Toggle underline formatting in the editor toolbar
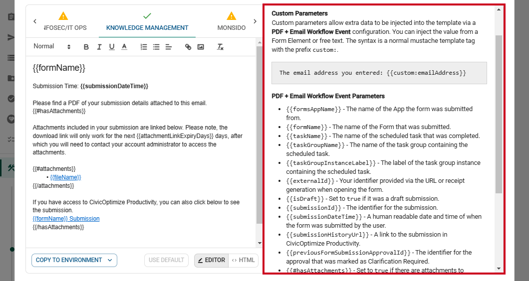This screenshot has height=281, width=529. click(112, 47)
